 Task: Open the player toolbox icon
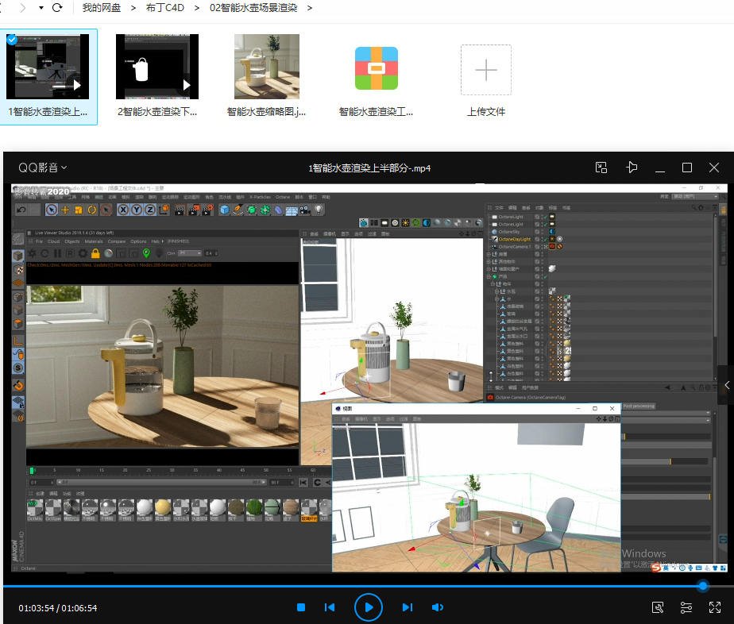click(x=657, y=607)
